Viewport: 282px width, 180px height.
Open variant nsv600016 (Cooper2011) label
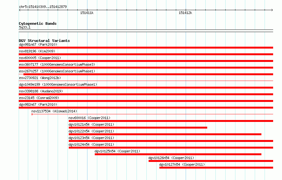click(89, 118)
